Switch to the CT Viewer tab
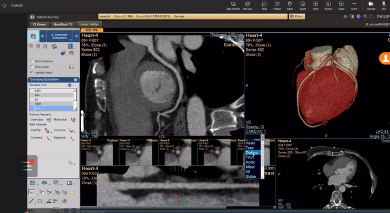390x213 pixels. point(40,24)
